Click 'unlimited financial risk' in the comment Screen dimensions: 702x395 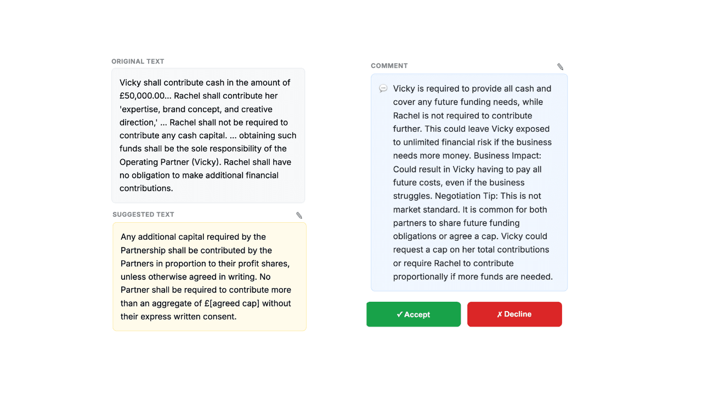(x=452, y=143)
